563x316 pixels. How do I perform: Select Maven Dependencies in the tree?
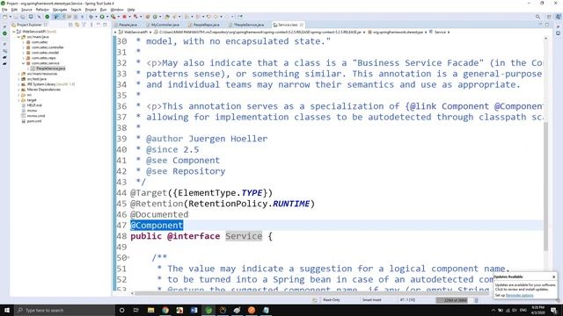point(43,90)
